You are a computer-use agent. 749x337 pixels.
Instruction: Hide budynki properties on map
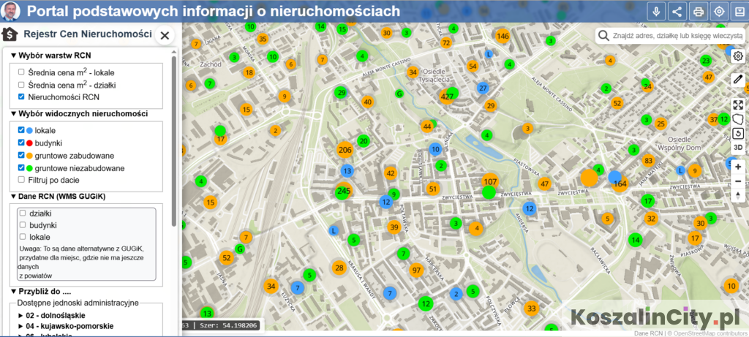[21, 143]
